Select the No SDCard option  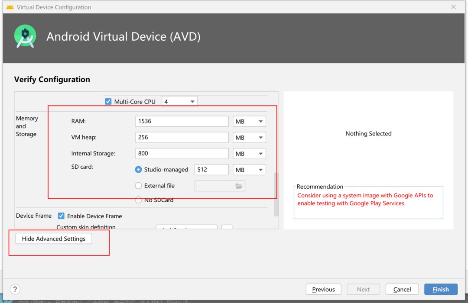(138, 200)
